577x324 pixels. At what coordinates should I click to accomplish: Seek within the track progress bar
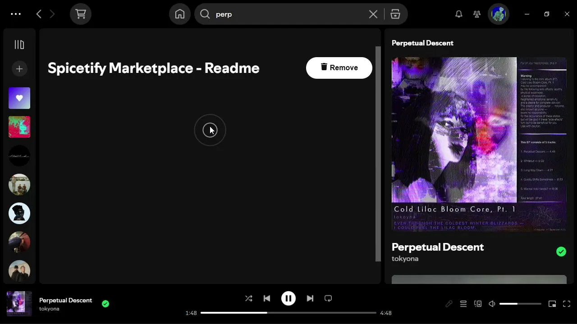tap(288, 313)
